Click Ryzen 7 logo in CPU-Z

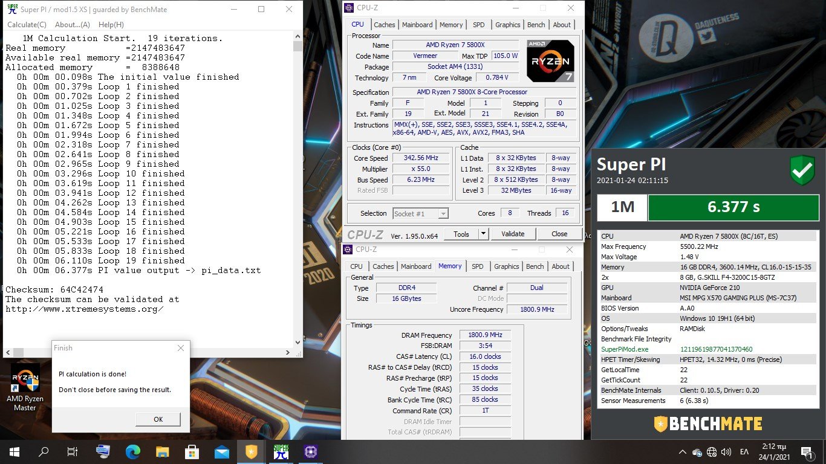coord(550,60)
